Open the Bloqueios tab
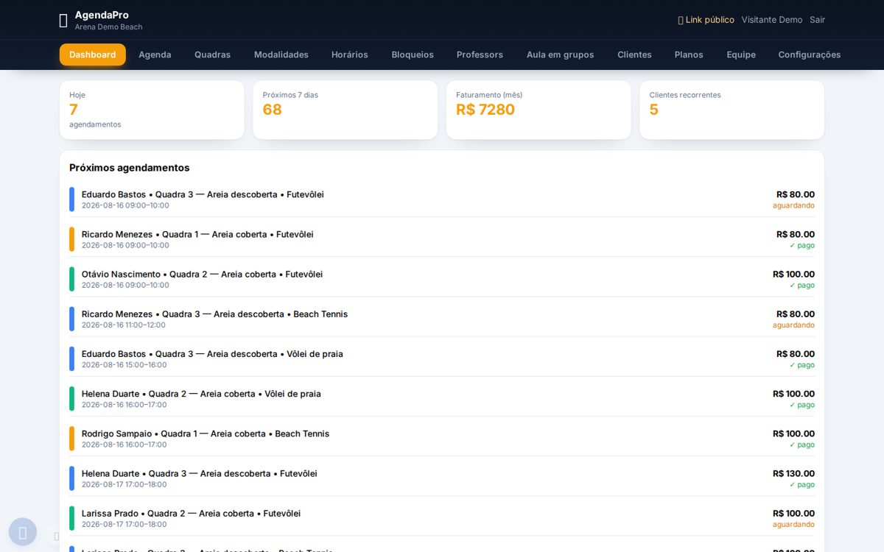 point(413,54)
